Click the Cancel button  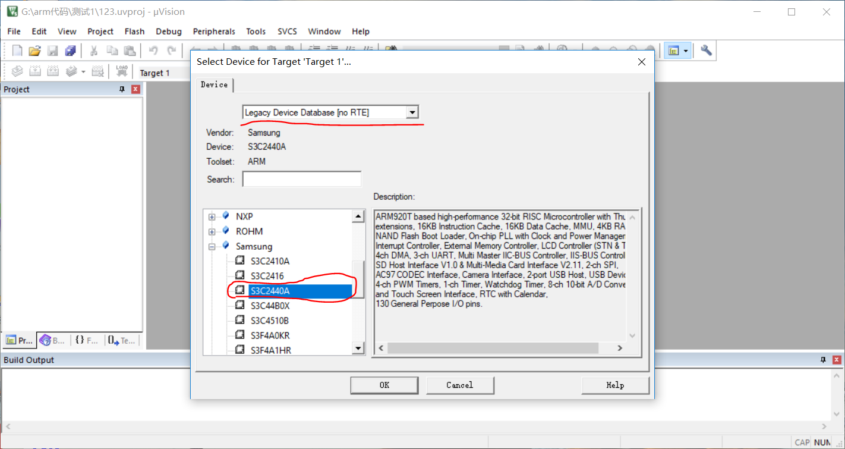pyautogui.click(x=460, y=385)
